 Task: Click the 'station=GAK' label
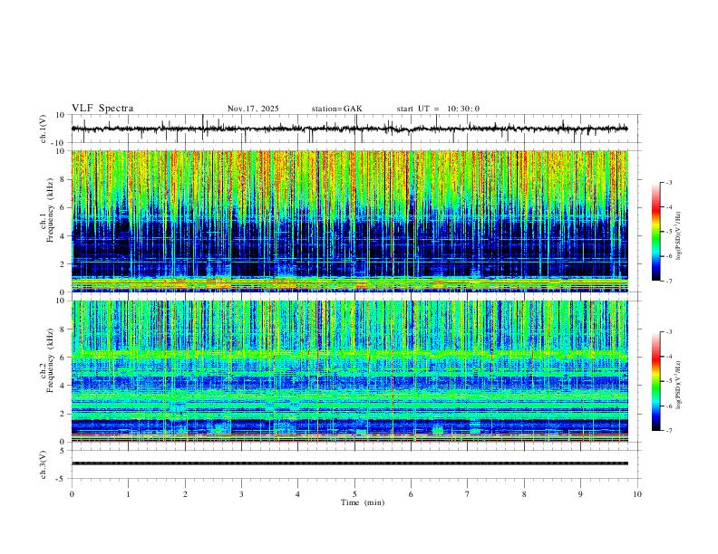click(337, 109)
